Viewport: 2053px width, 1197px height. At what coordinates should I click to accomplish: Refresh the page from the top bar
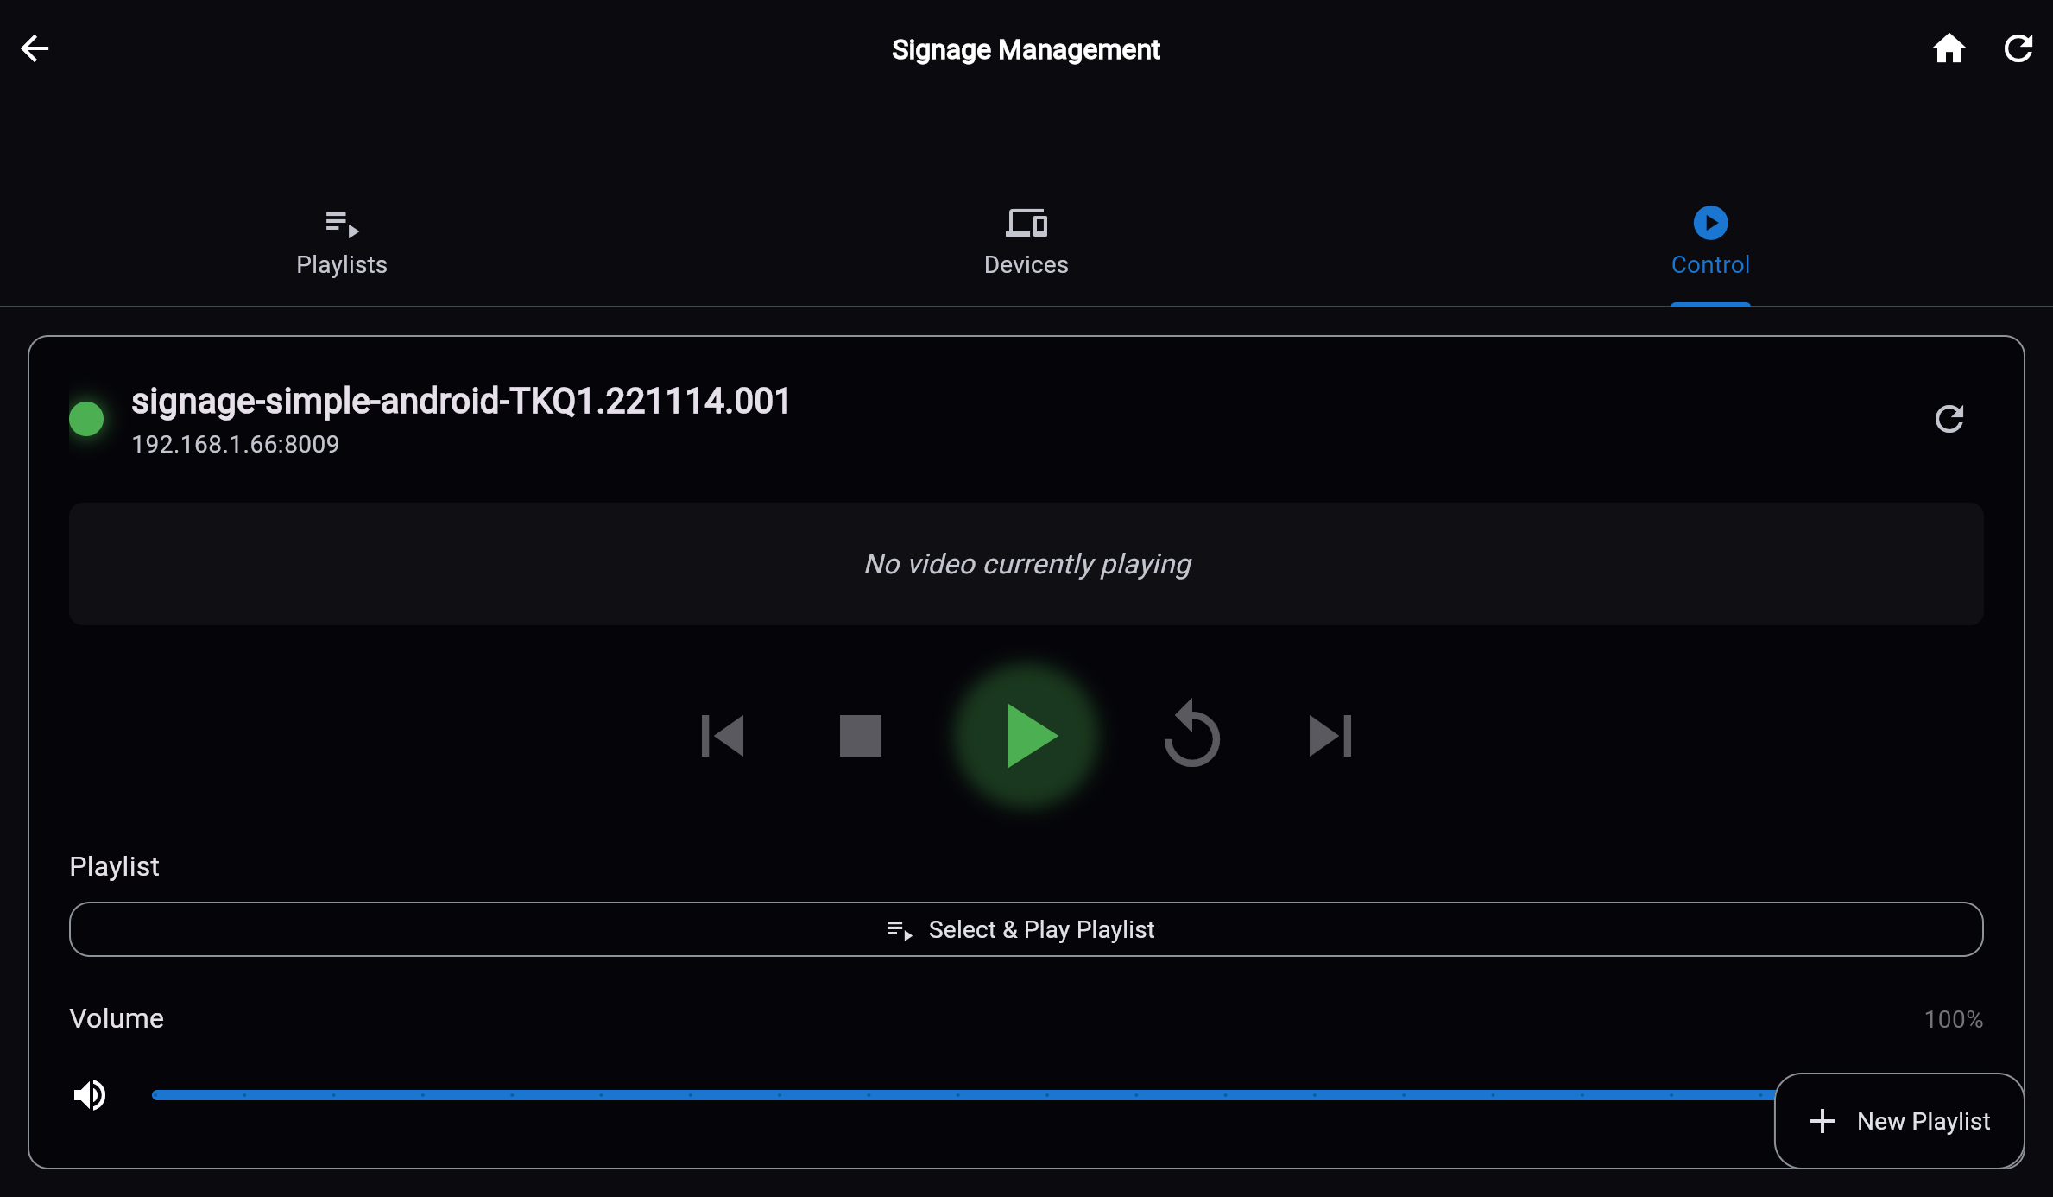tap(2018, 48)
